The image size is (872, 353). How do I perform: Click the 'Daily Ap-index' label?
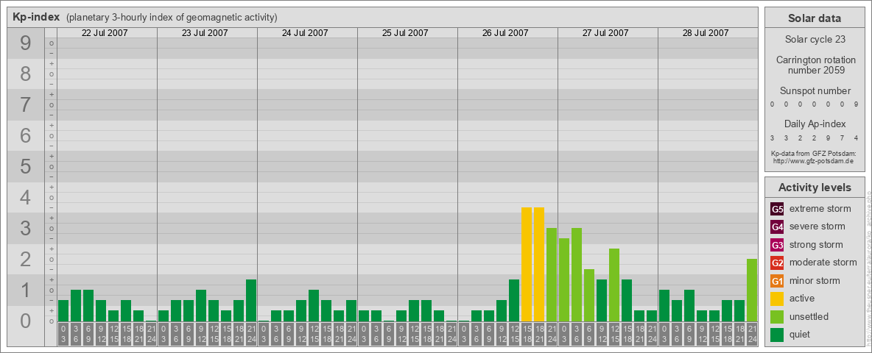click(x=815, y=124)
